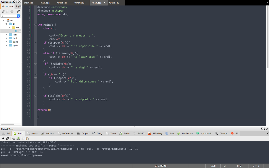
Task: Click the link icon in the Output View toolbar
Action: [8, 138]
